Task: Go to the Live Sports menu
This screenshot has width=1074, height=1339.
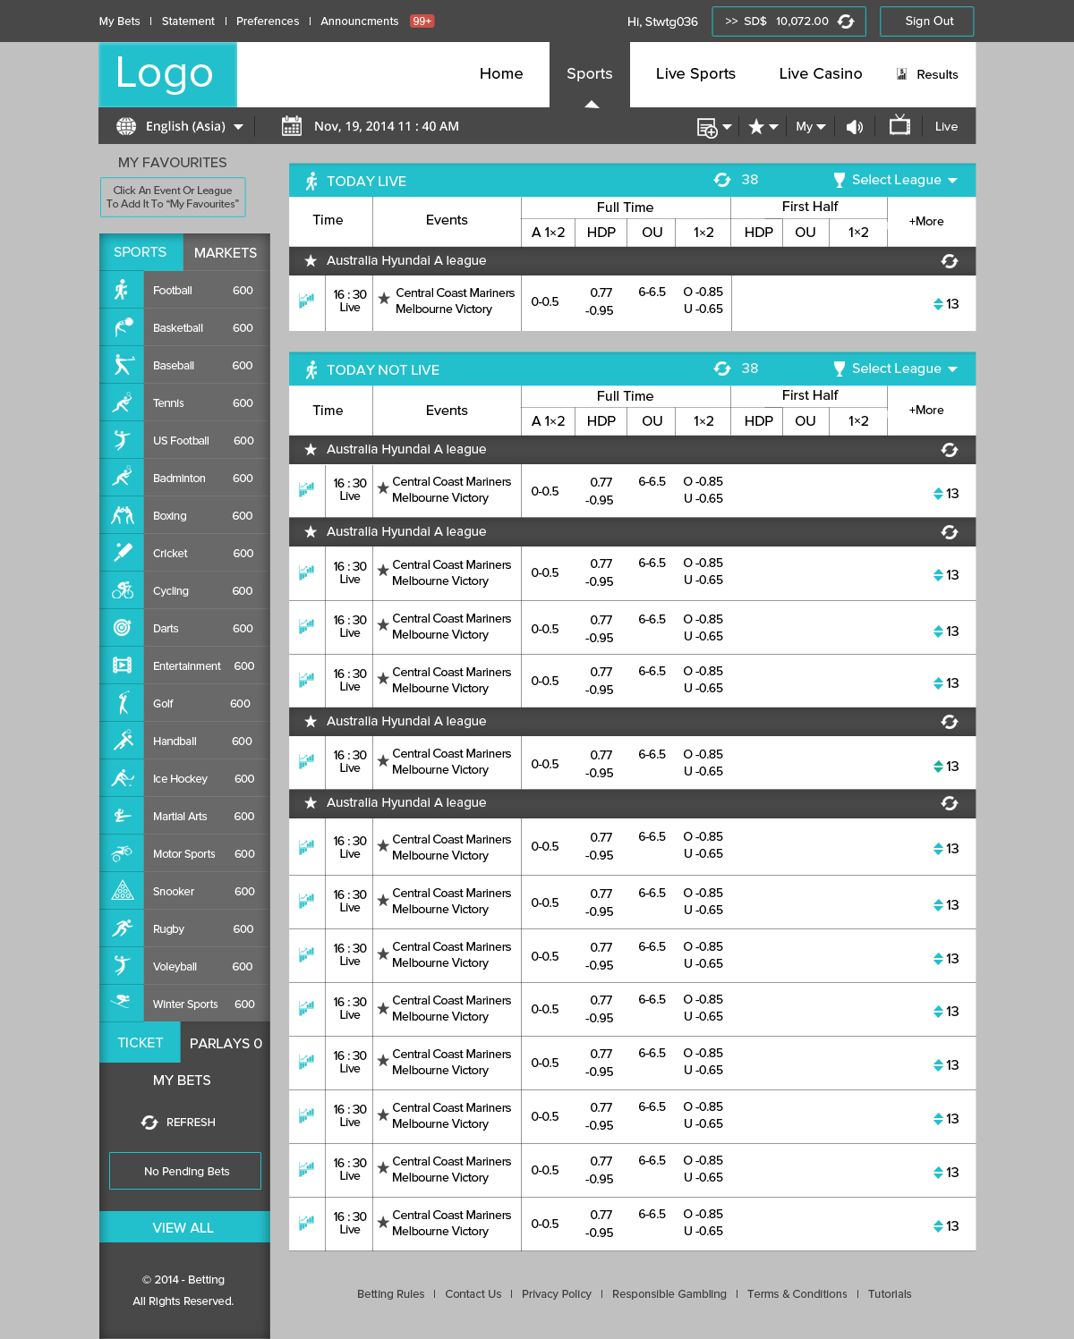Action: click(695, 73)
